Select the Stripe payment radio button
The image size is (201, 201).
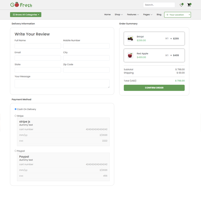point(15,116)
